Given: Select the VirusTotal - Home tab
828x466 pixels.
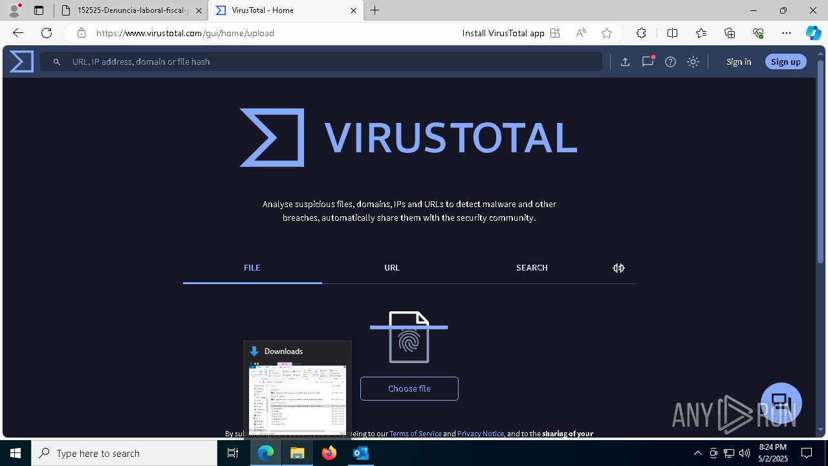Looking at the screenshot, I should click(286, 10).
